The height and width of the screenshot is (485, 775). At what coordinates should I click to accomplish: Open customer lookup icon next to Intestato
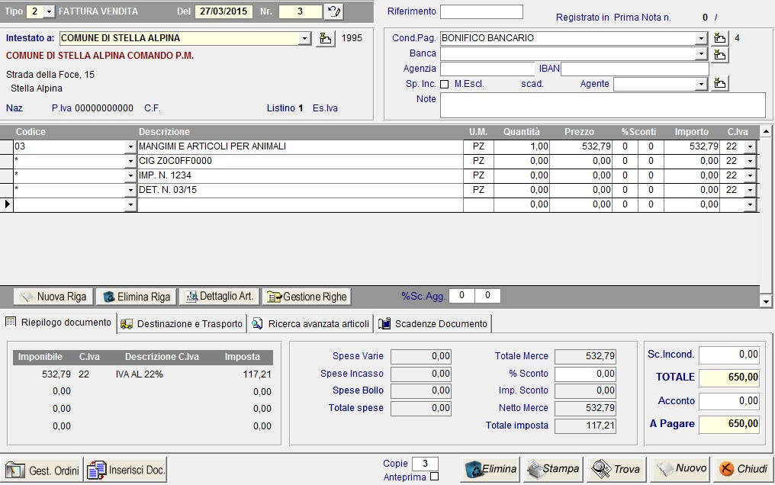coord(325,38)
